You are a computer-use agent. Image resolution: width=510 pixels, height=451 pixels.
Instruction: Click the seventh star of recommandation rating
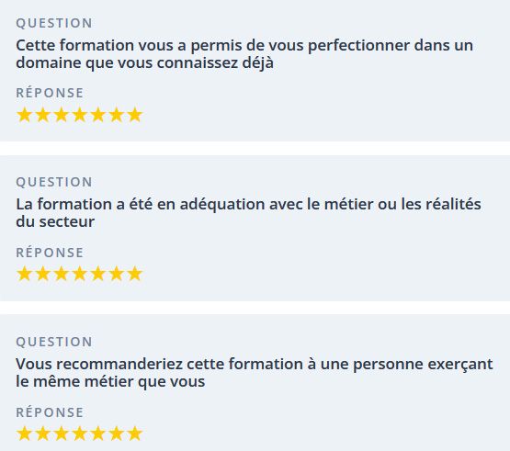(135, 434)
